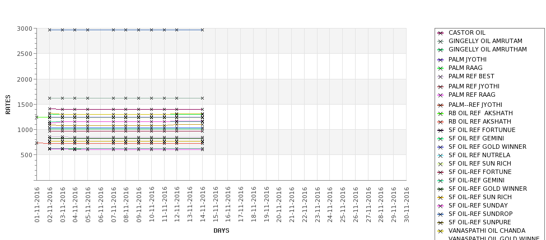This screenshot has height=240, width=546.
Task: Click the PALM REF BEST legend label
Action: coord(471,76)
